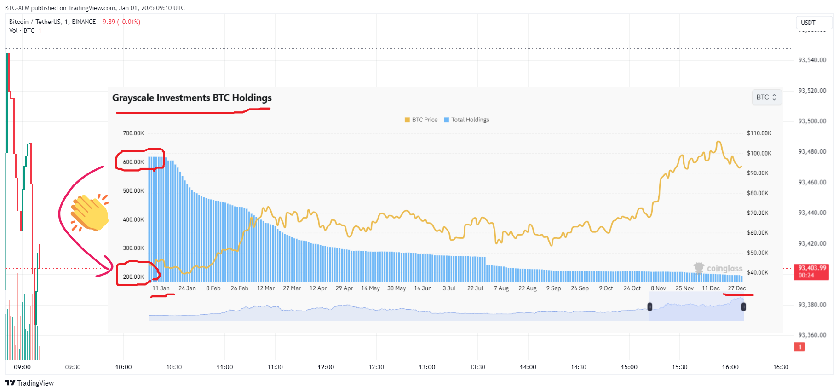Click the Vol · BTC indicator label
839x392 pixels.
(x=22, y=30)
